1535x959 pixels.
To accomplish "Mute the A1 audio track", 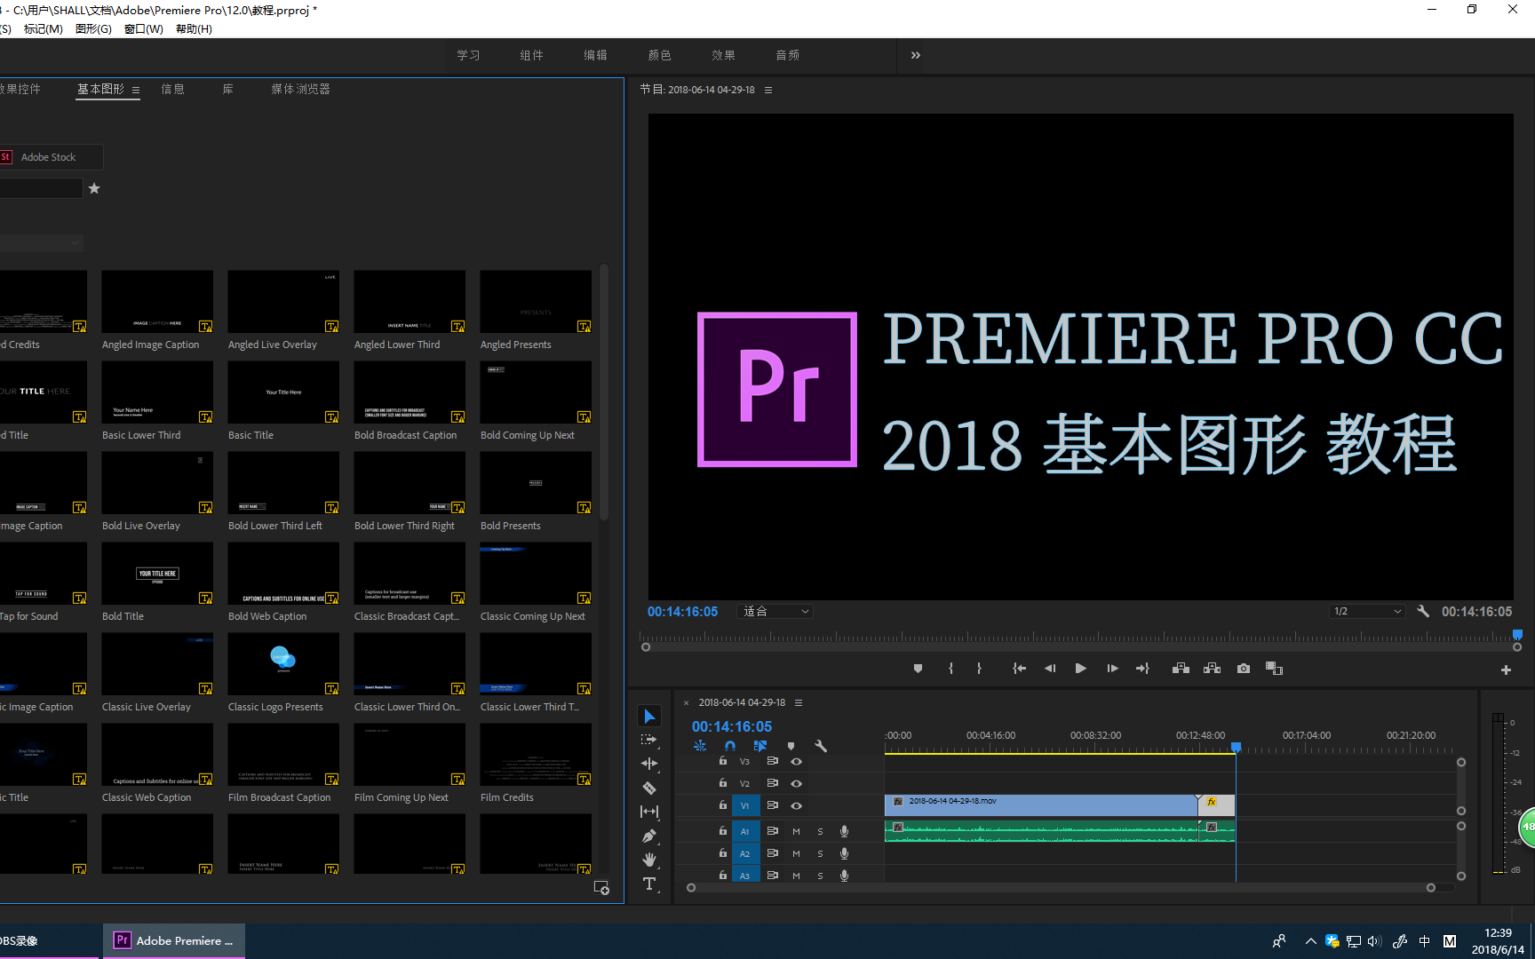I will [x=796, y=830].
